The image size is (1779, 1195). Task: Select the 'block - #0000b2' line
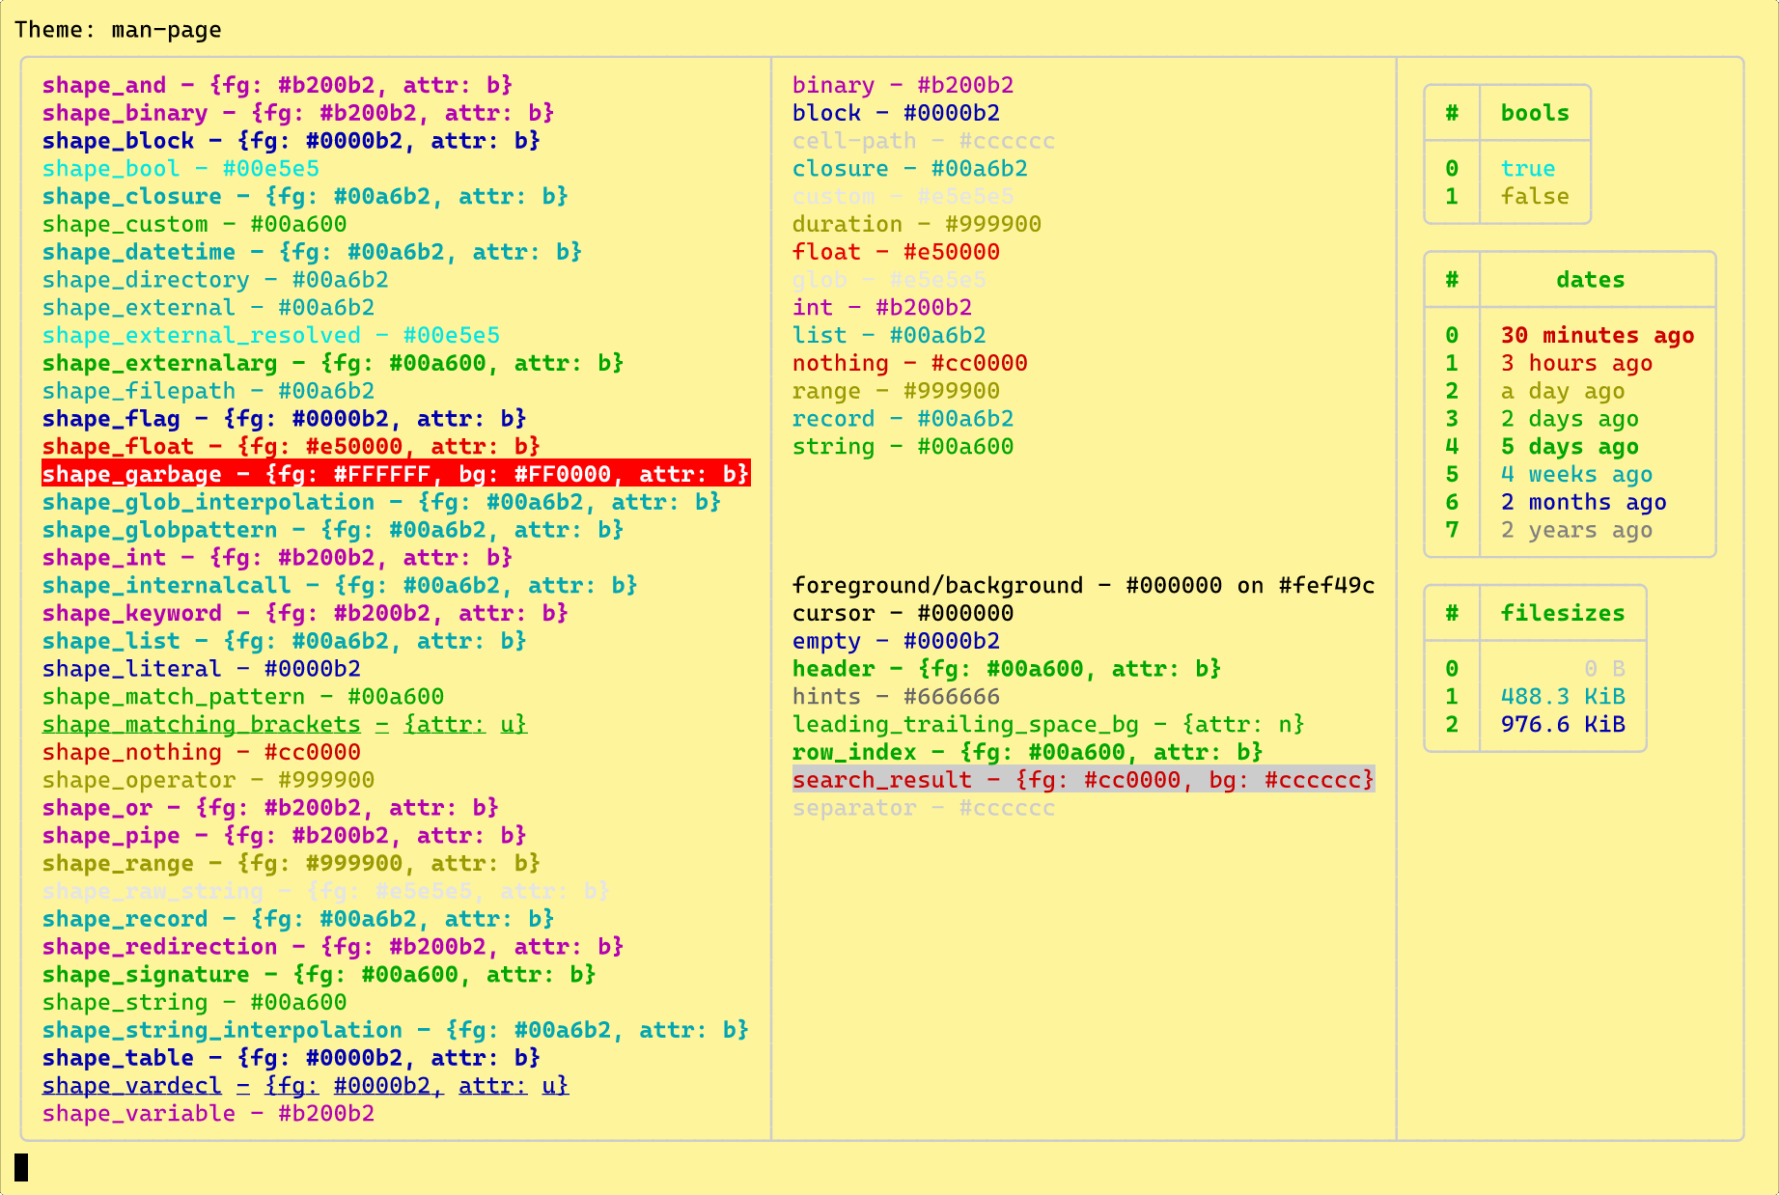tap(896, 113)
